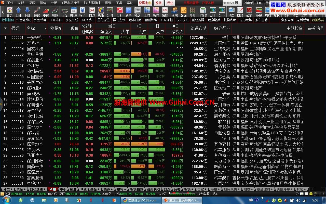Expand the 自定▲ bottom tab menu
This screenshot has width=326, height=204.
[202, 189]
